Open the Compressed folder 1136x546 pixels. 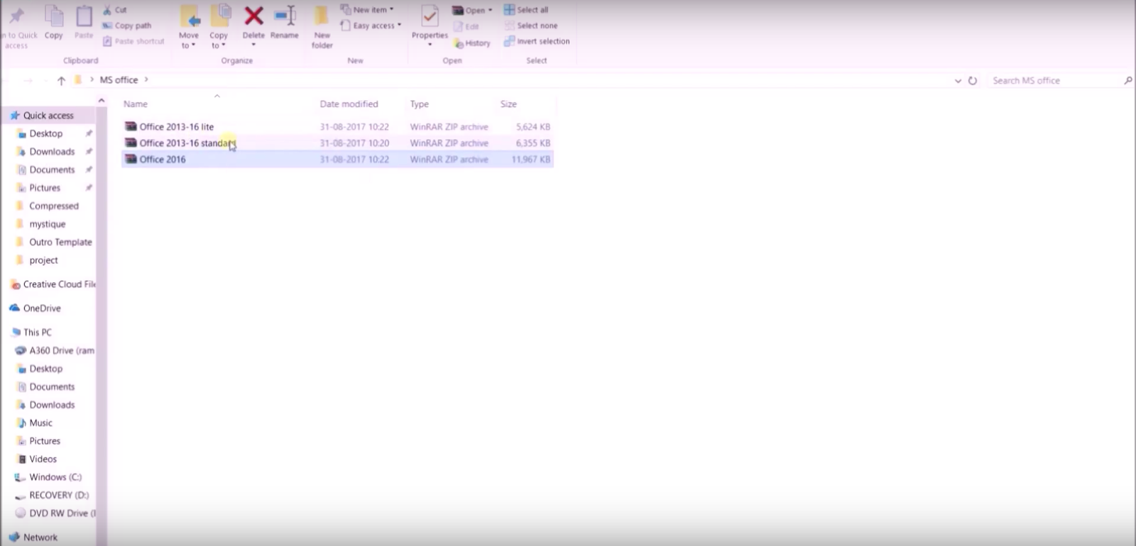[x=54, y=206]
